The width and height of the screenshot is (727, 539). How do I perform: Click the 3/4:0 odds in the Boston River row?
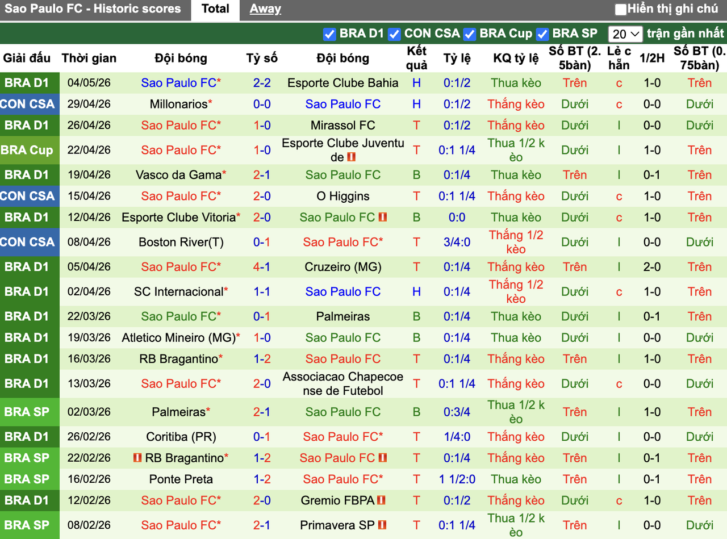[x=457, y=243]
